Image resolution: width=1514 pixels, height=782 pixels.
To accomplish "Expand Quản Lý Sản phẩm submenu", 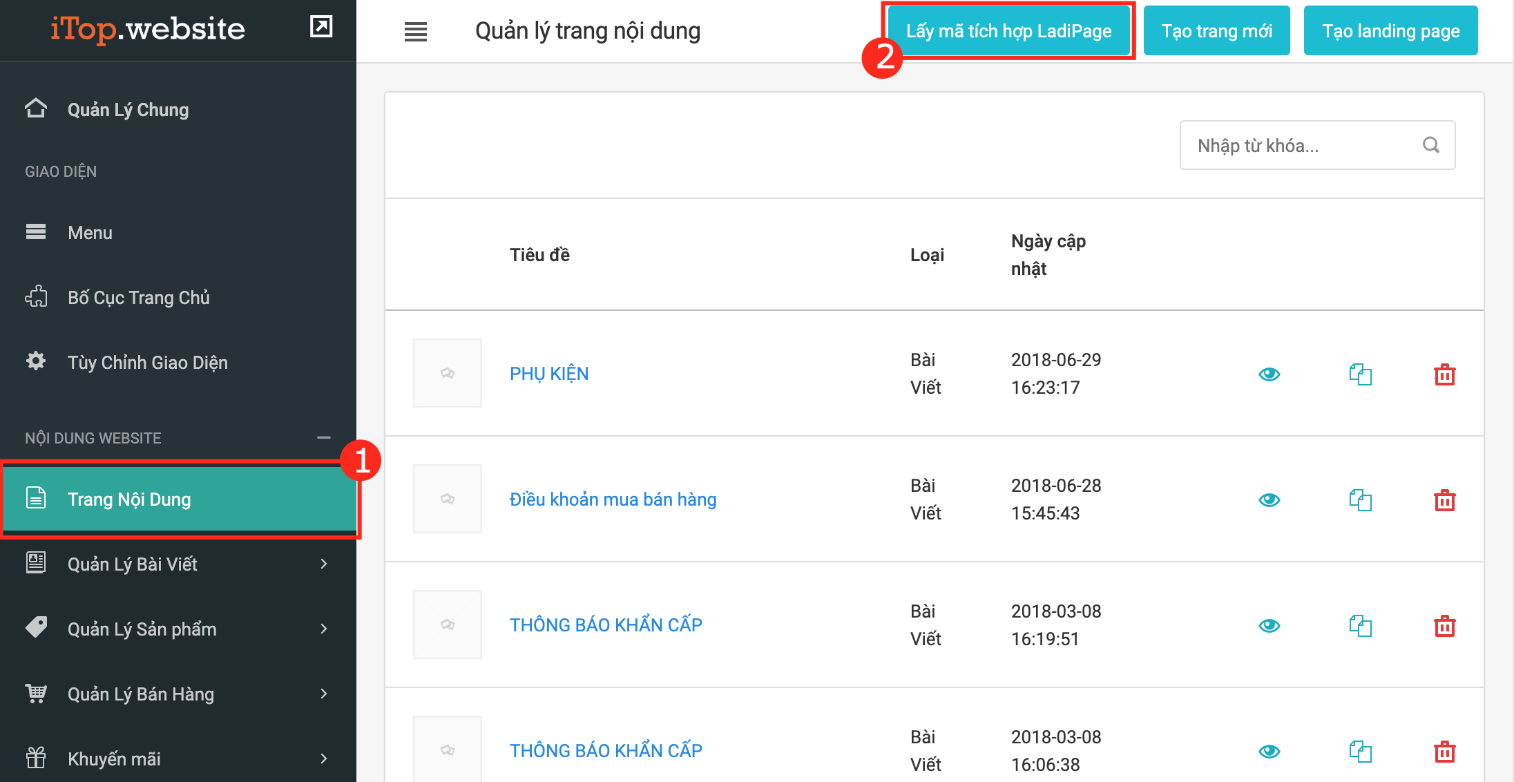I will click(323, 629).
